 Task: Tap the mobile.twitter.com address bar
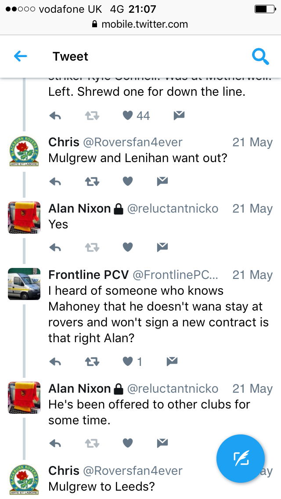coord(140,24)
